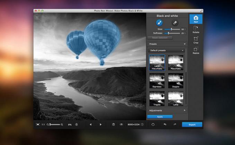Viewport: 235px width, 145px height.
Task: Choose the Latte preset thumbnail
Action: click(x=176, y=99)
